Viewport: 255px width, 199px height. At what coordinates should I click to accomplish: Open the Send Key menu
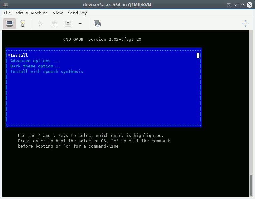pyautogui.click(x=77, y=13)
